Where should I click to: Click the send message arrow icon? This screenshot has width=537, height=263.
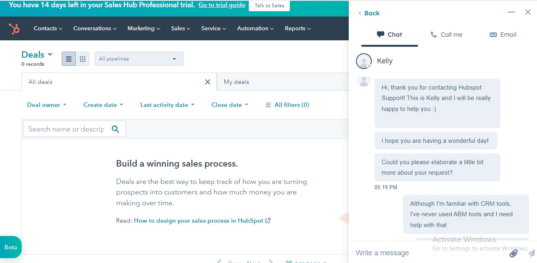[531, 253]
